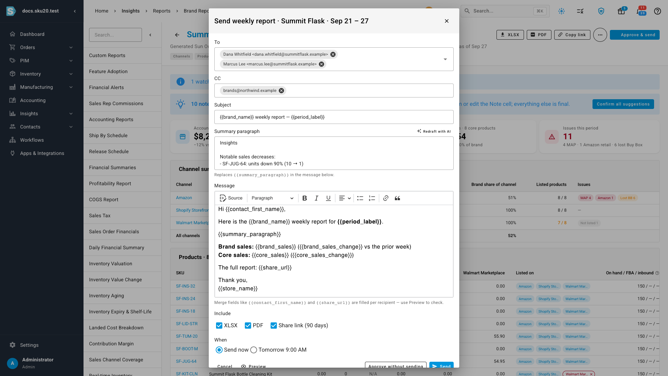Download report as XLSX
Viewport: 668px width, 376px height.
(x=510, y=35)
